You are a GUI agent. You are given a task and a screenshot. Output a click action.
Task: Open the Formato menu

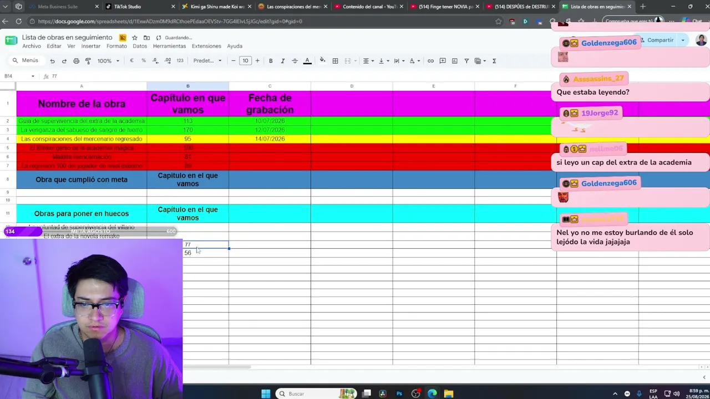(x=116, y=46)
